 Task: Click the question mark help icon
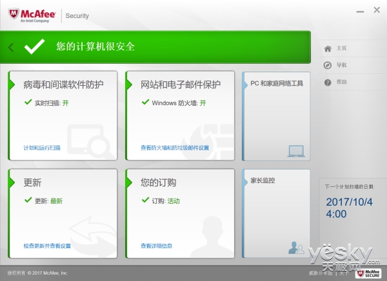point(328,82)
